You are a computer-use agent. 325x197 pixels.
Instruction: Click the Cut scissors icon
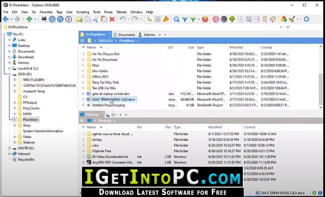point(96,19)
